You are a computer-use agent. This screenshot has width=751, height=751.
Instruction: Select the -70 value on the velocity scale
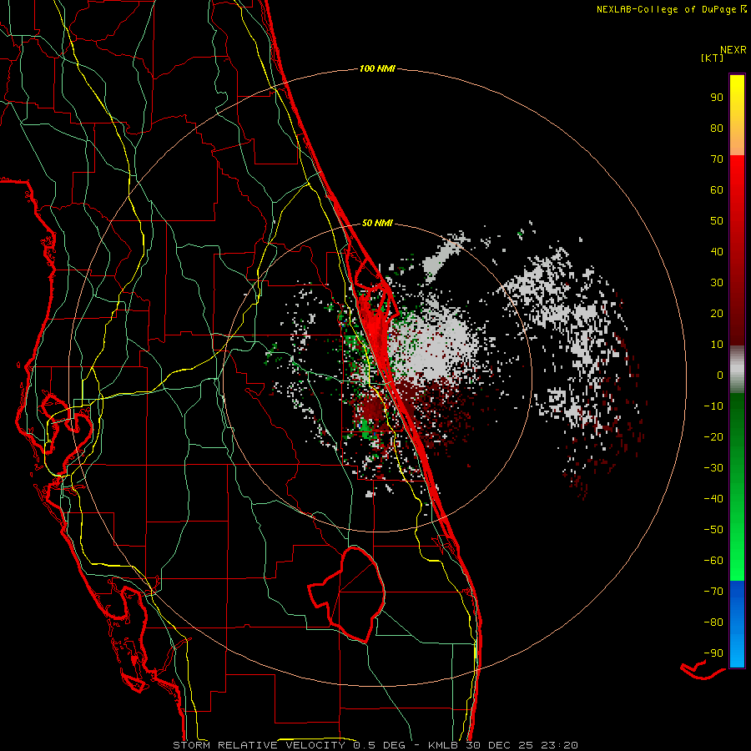pyautogui.click(x=713, y=592)
